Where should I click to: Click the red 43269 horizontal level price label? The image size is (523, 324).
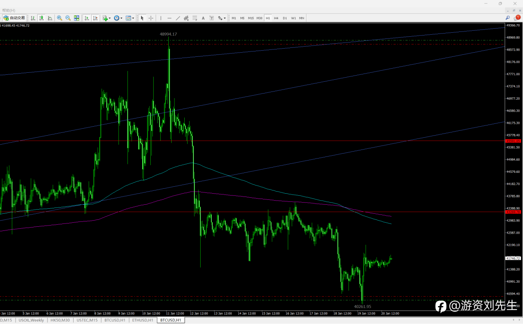pos(513,212)
